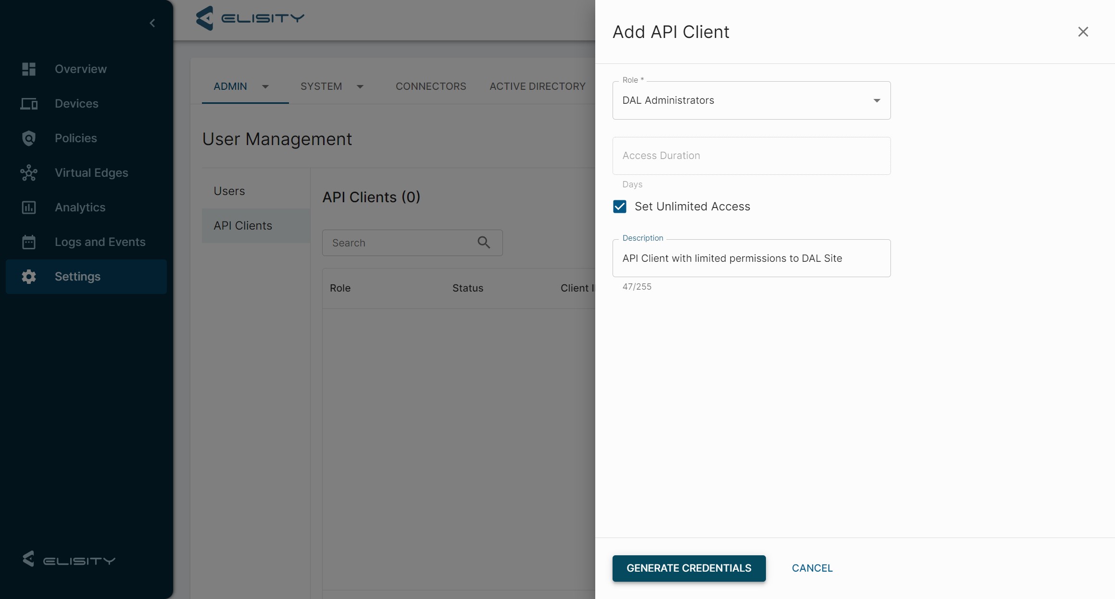Click the Virtual Edges network icon
The image size is (1115, 599).
tap(29, 173)
